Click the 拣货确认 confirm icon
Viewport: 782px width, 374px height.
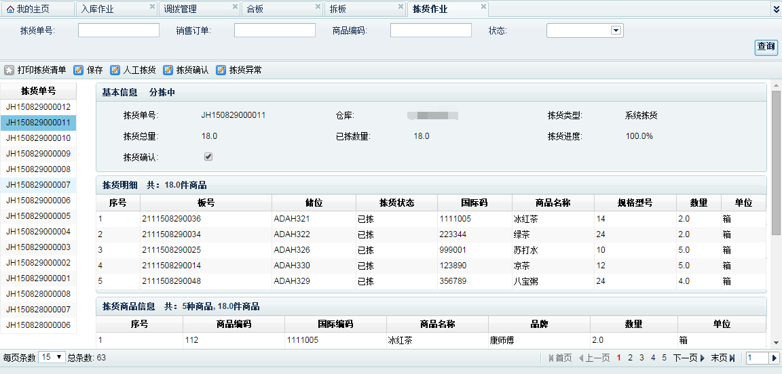168,70
